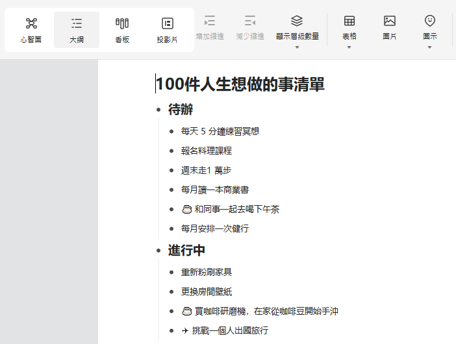Click the bullet of 每月讀一本商業書
This screenshot has width=456, height=344.
[x=171, y=190]
